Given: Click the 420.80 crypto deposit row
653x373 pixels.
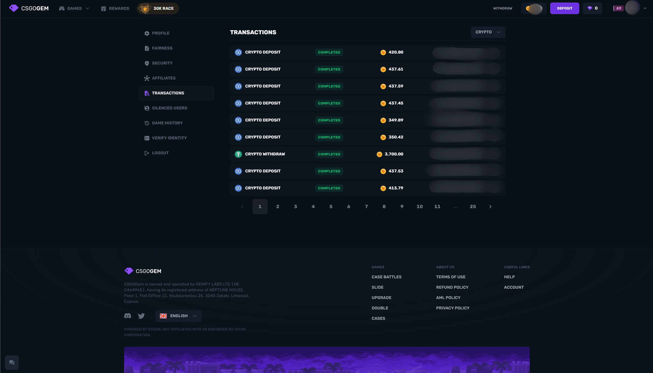Looking at the screenshot, I should coord(368,52).
